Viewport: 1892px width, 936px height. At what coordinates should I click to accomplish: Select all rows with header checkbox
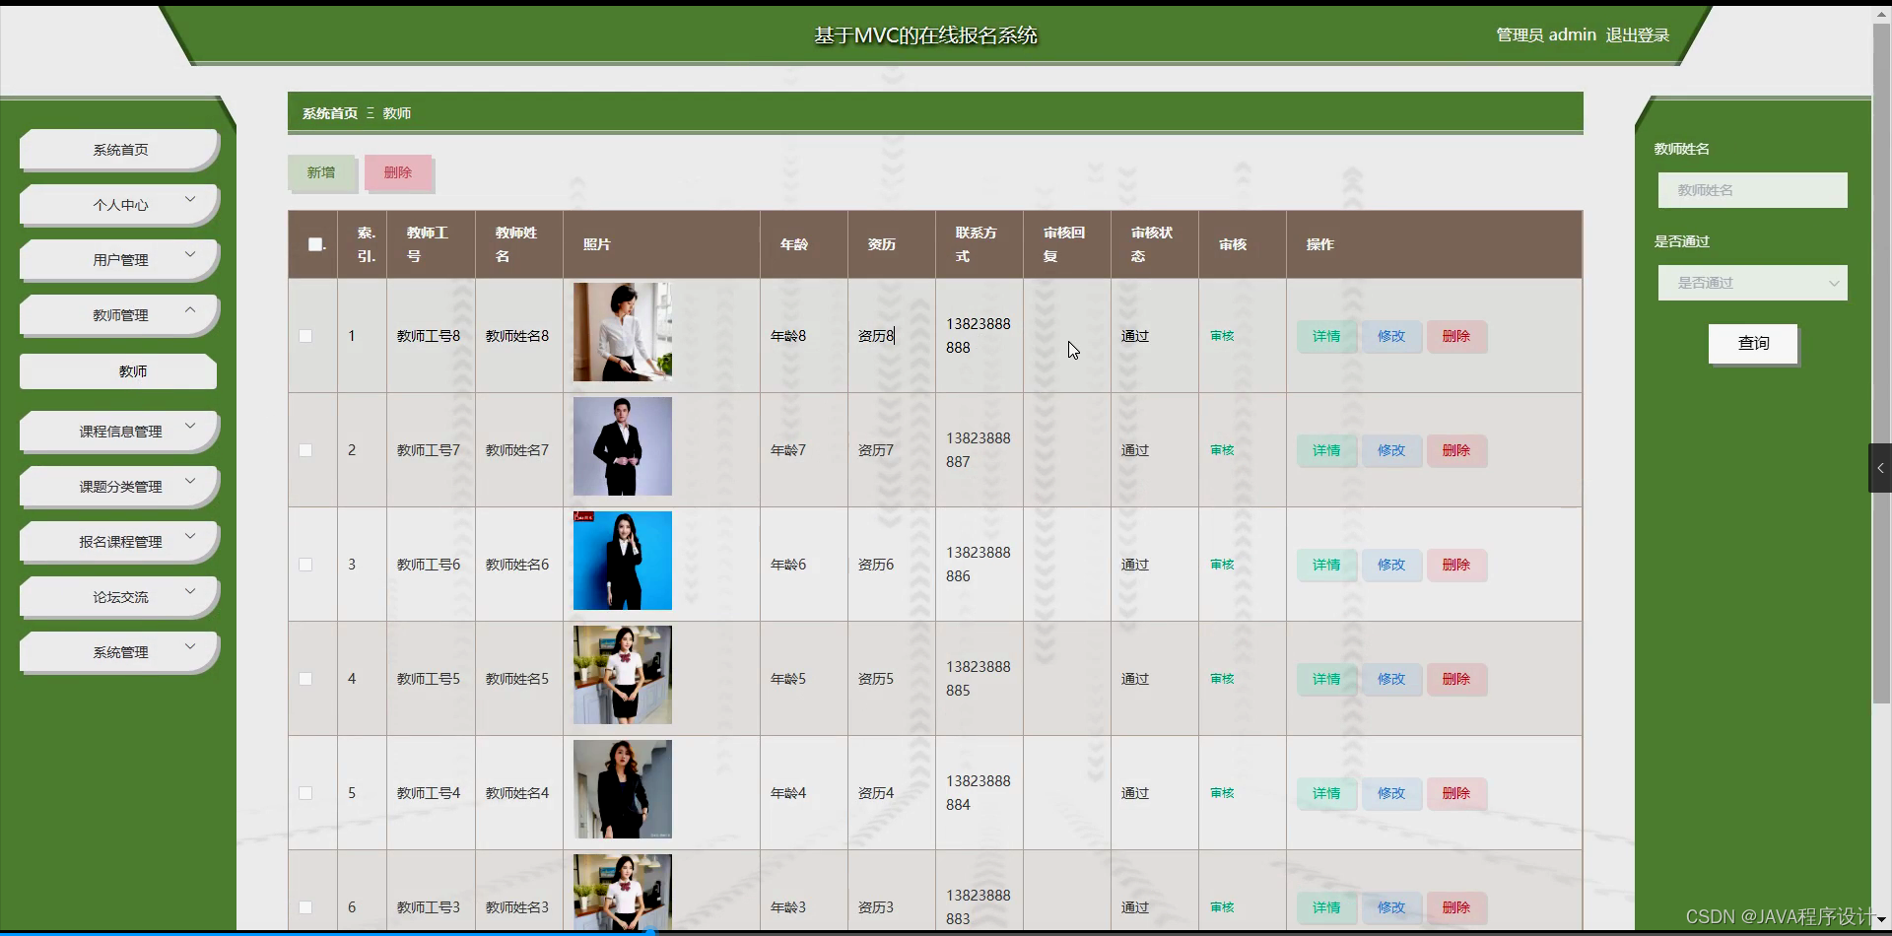315,244
